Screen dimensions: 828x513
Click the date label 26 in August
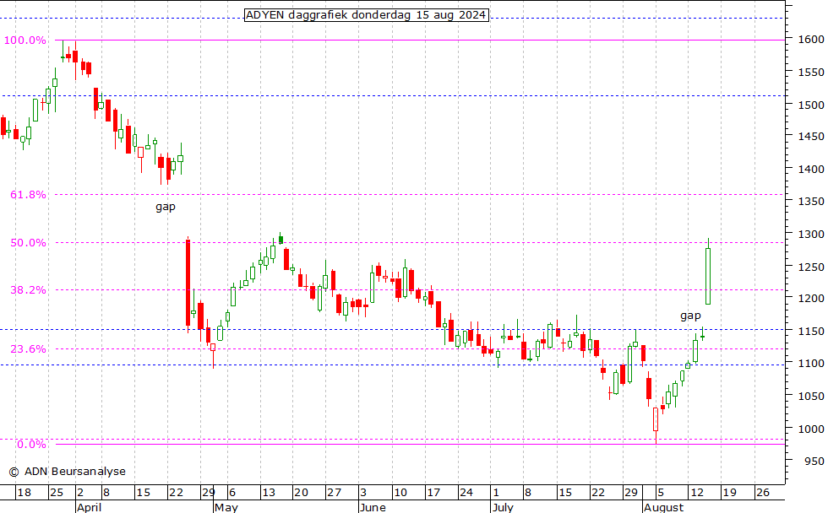[x=762, y=493]
